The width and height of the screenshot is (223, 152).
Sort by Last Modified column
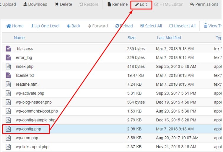169,38
